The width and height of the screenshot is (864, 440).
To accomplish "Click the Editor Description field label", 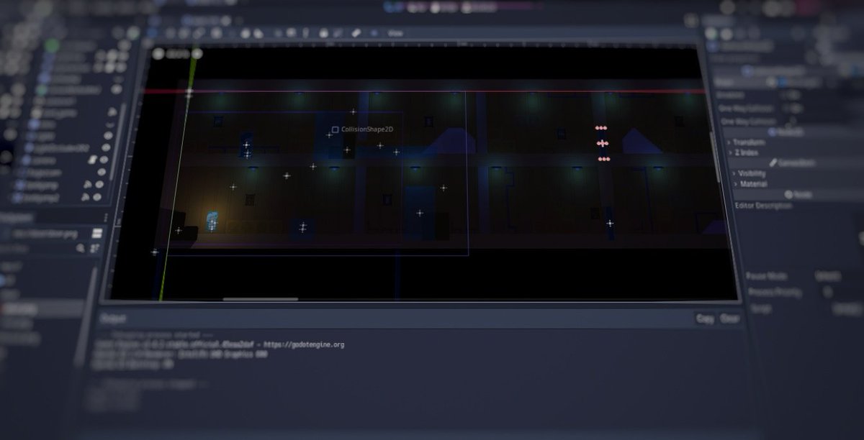I will [763, 206].
